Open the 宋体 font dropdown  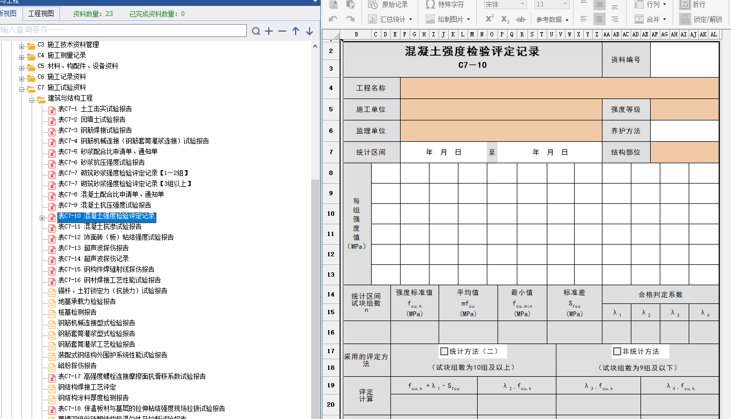tap(506, 4)
